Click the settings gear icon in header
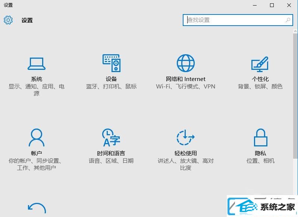This screenshot has width=298, height=217. coord(8,20)
